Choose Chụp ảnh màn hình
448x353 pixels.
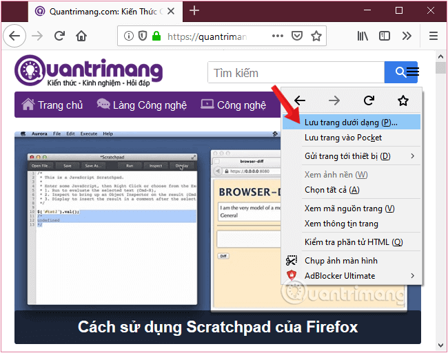[352, 261]
